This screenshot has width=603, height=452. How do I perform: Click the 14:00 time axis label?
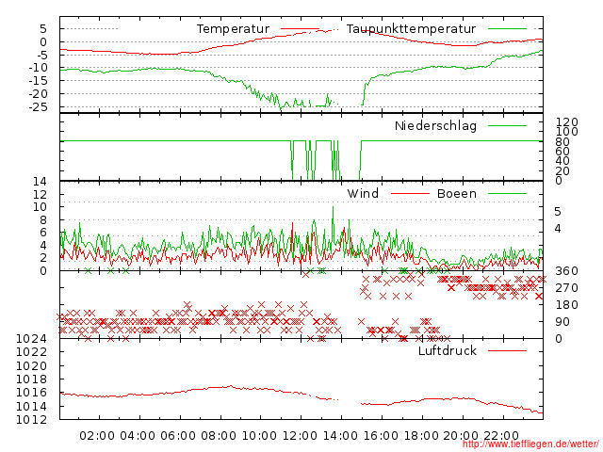pos(340,436)
